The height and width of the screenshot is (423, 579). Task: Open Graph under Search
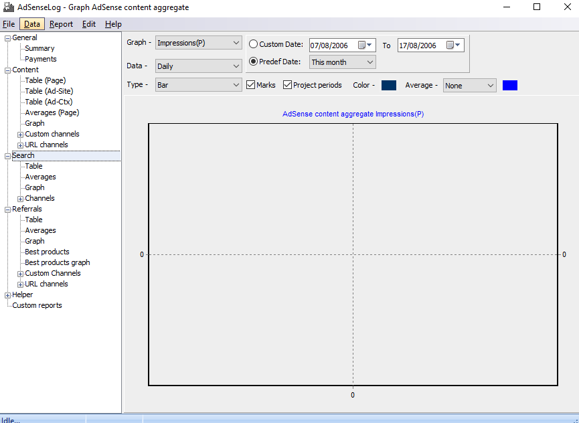(34, 187)
